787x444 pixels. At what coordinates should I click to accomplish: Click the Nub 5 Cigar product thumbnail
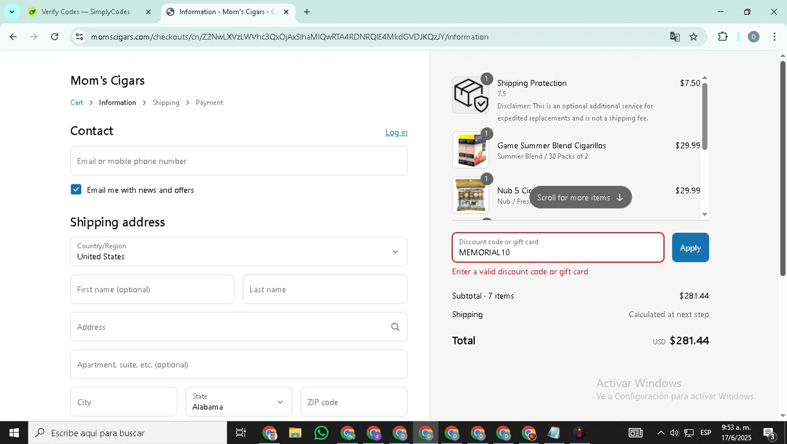click(471, 195)
